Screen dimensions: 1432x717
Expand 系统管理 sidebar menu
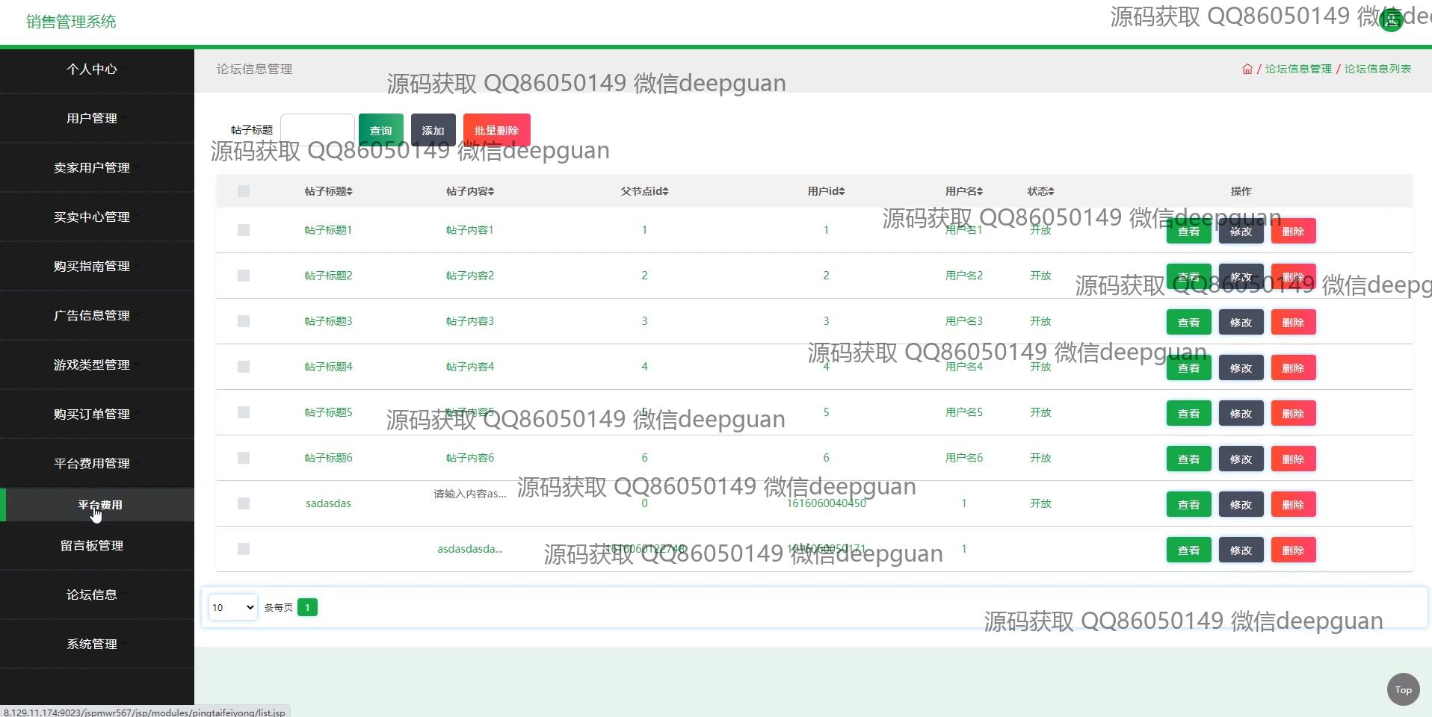coord(92,644)
